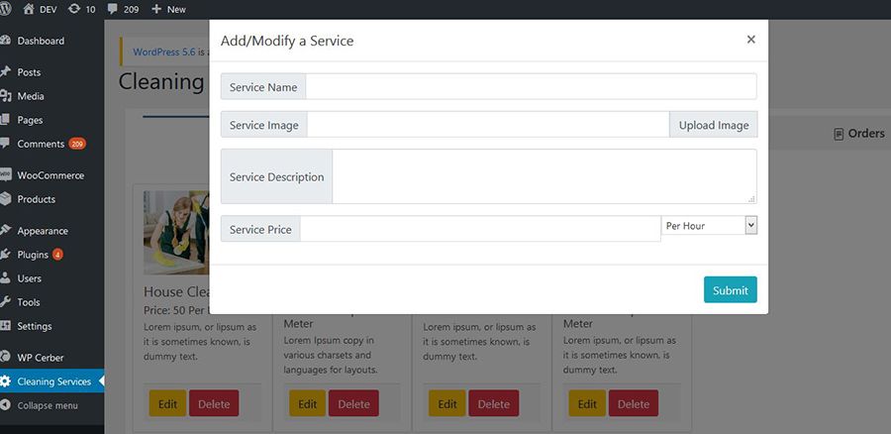
Task: Click the Tools wrench icon
Action: click(x=6, y=302)
